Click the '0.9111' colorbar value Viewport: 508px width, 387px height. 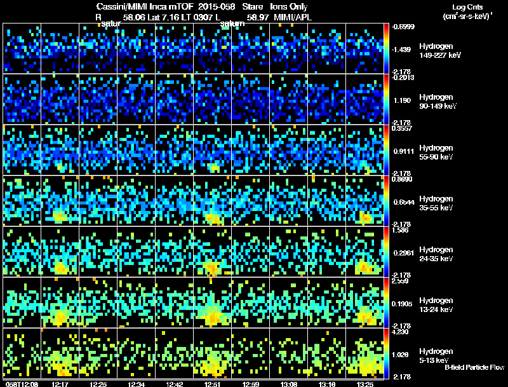pos(403,151)
